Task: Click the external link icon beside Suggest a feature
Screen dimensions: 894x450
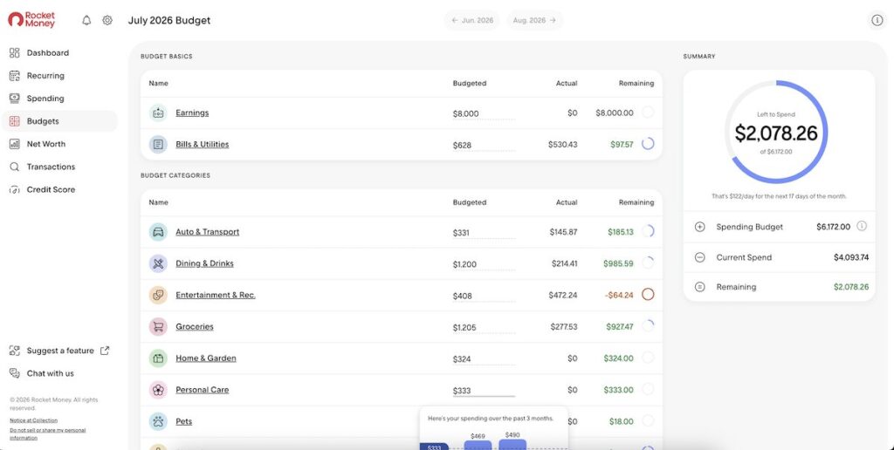Action: point(105,351)
